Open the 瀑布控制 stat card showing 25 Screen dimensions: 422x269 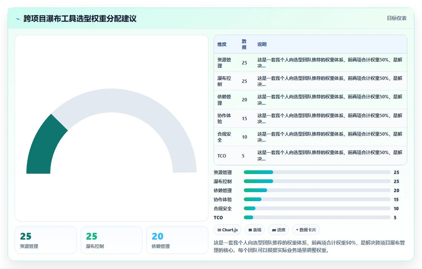click(112, 240)
